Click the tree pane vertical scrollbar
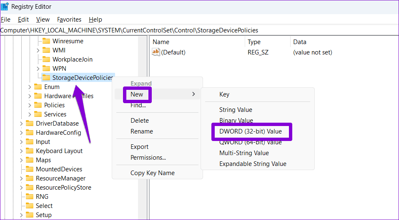This screenshot has height=220, width=399. 142,128
